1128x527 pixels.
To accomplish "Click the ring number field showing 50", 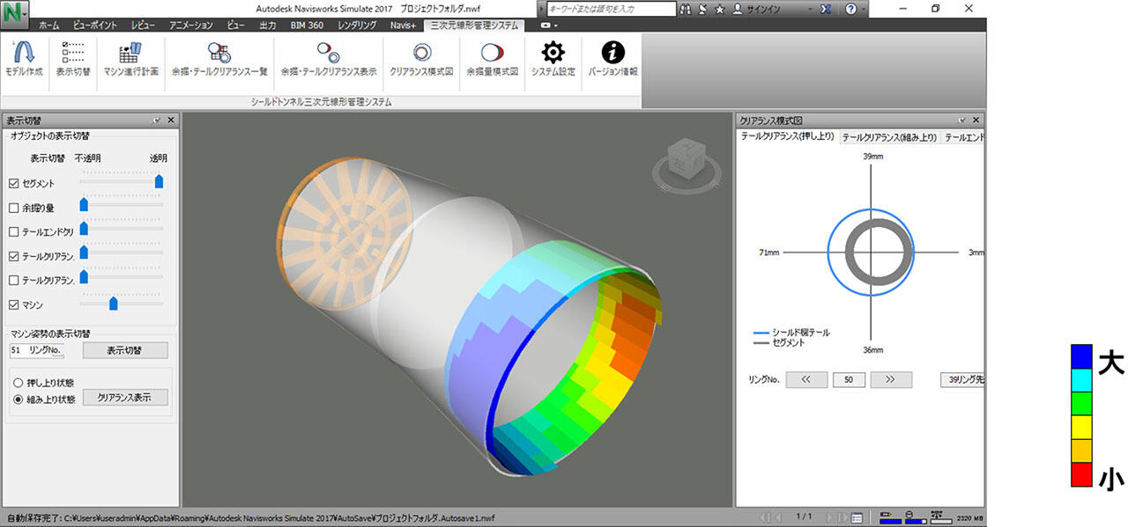I will [849, 380].
